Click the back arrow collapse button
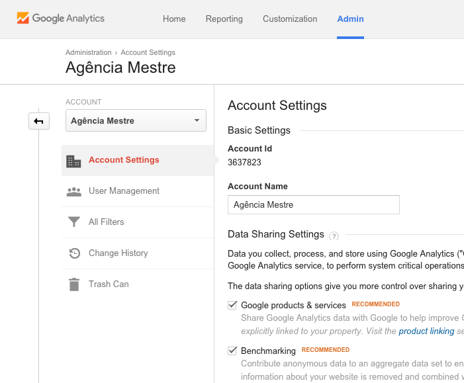This screenshot has width=464, height=383. (39, 121)
